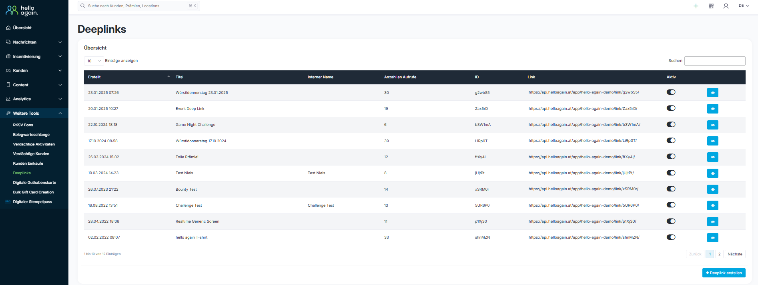View the Challenge Test eye button

click(x=713, y=205)
